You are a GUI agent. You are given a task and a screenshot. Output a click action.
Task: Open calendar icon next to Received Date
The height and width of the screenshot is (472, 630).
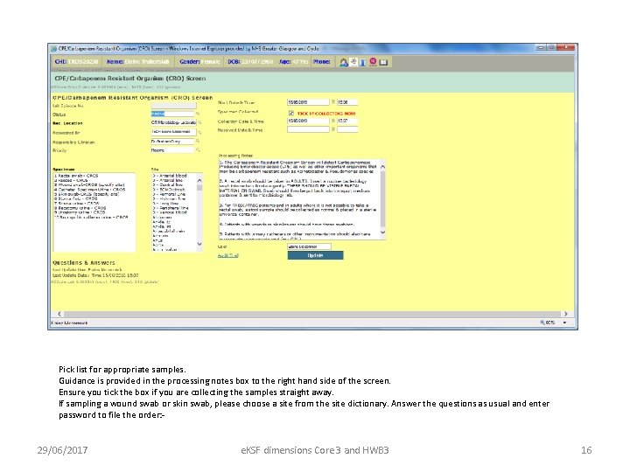333,129
